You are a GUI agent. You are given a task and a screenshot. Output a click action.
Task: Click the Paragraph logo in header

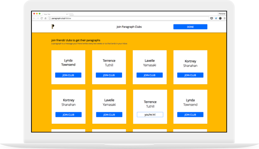53,26
